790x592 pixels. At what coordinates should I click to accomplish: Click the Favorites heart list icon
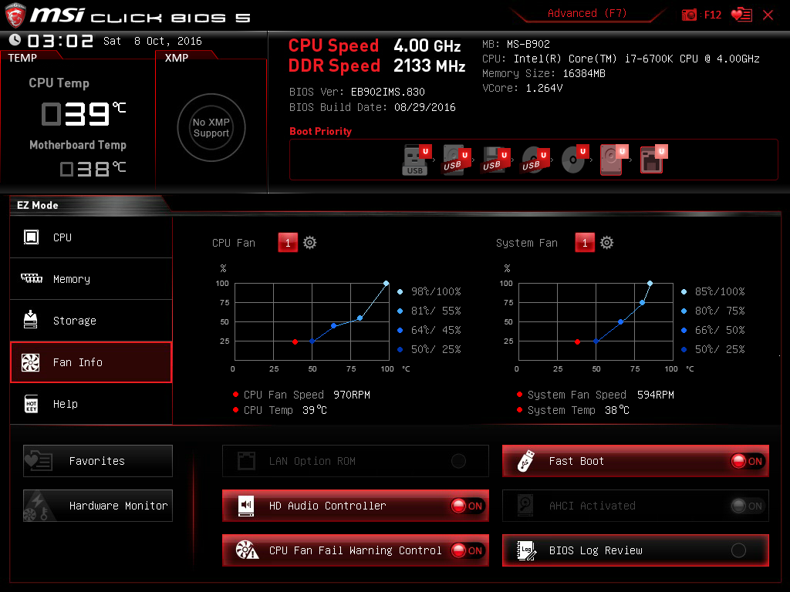pyautogui.click(x=39, y=459)
